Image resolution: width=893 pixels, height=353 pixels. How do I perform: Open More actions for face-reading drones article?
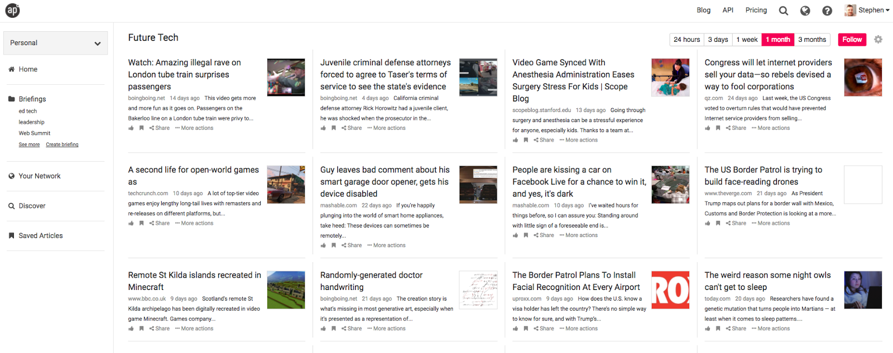point(771,224)
